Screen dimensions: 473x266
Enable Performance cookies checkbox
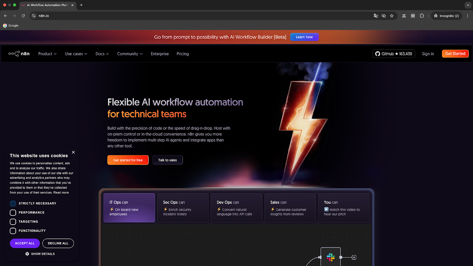pos(13,213)
